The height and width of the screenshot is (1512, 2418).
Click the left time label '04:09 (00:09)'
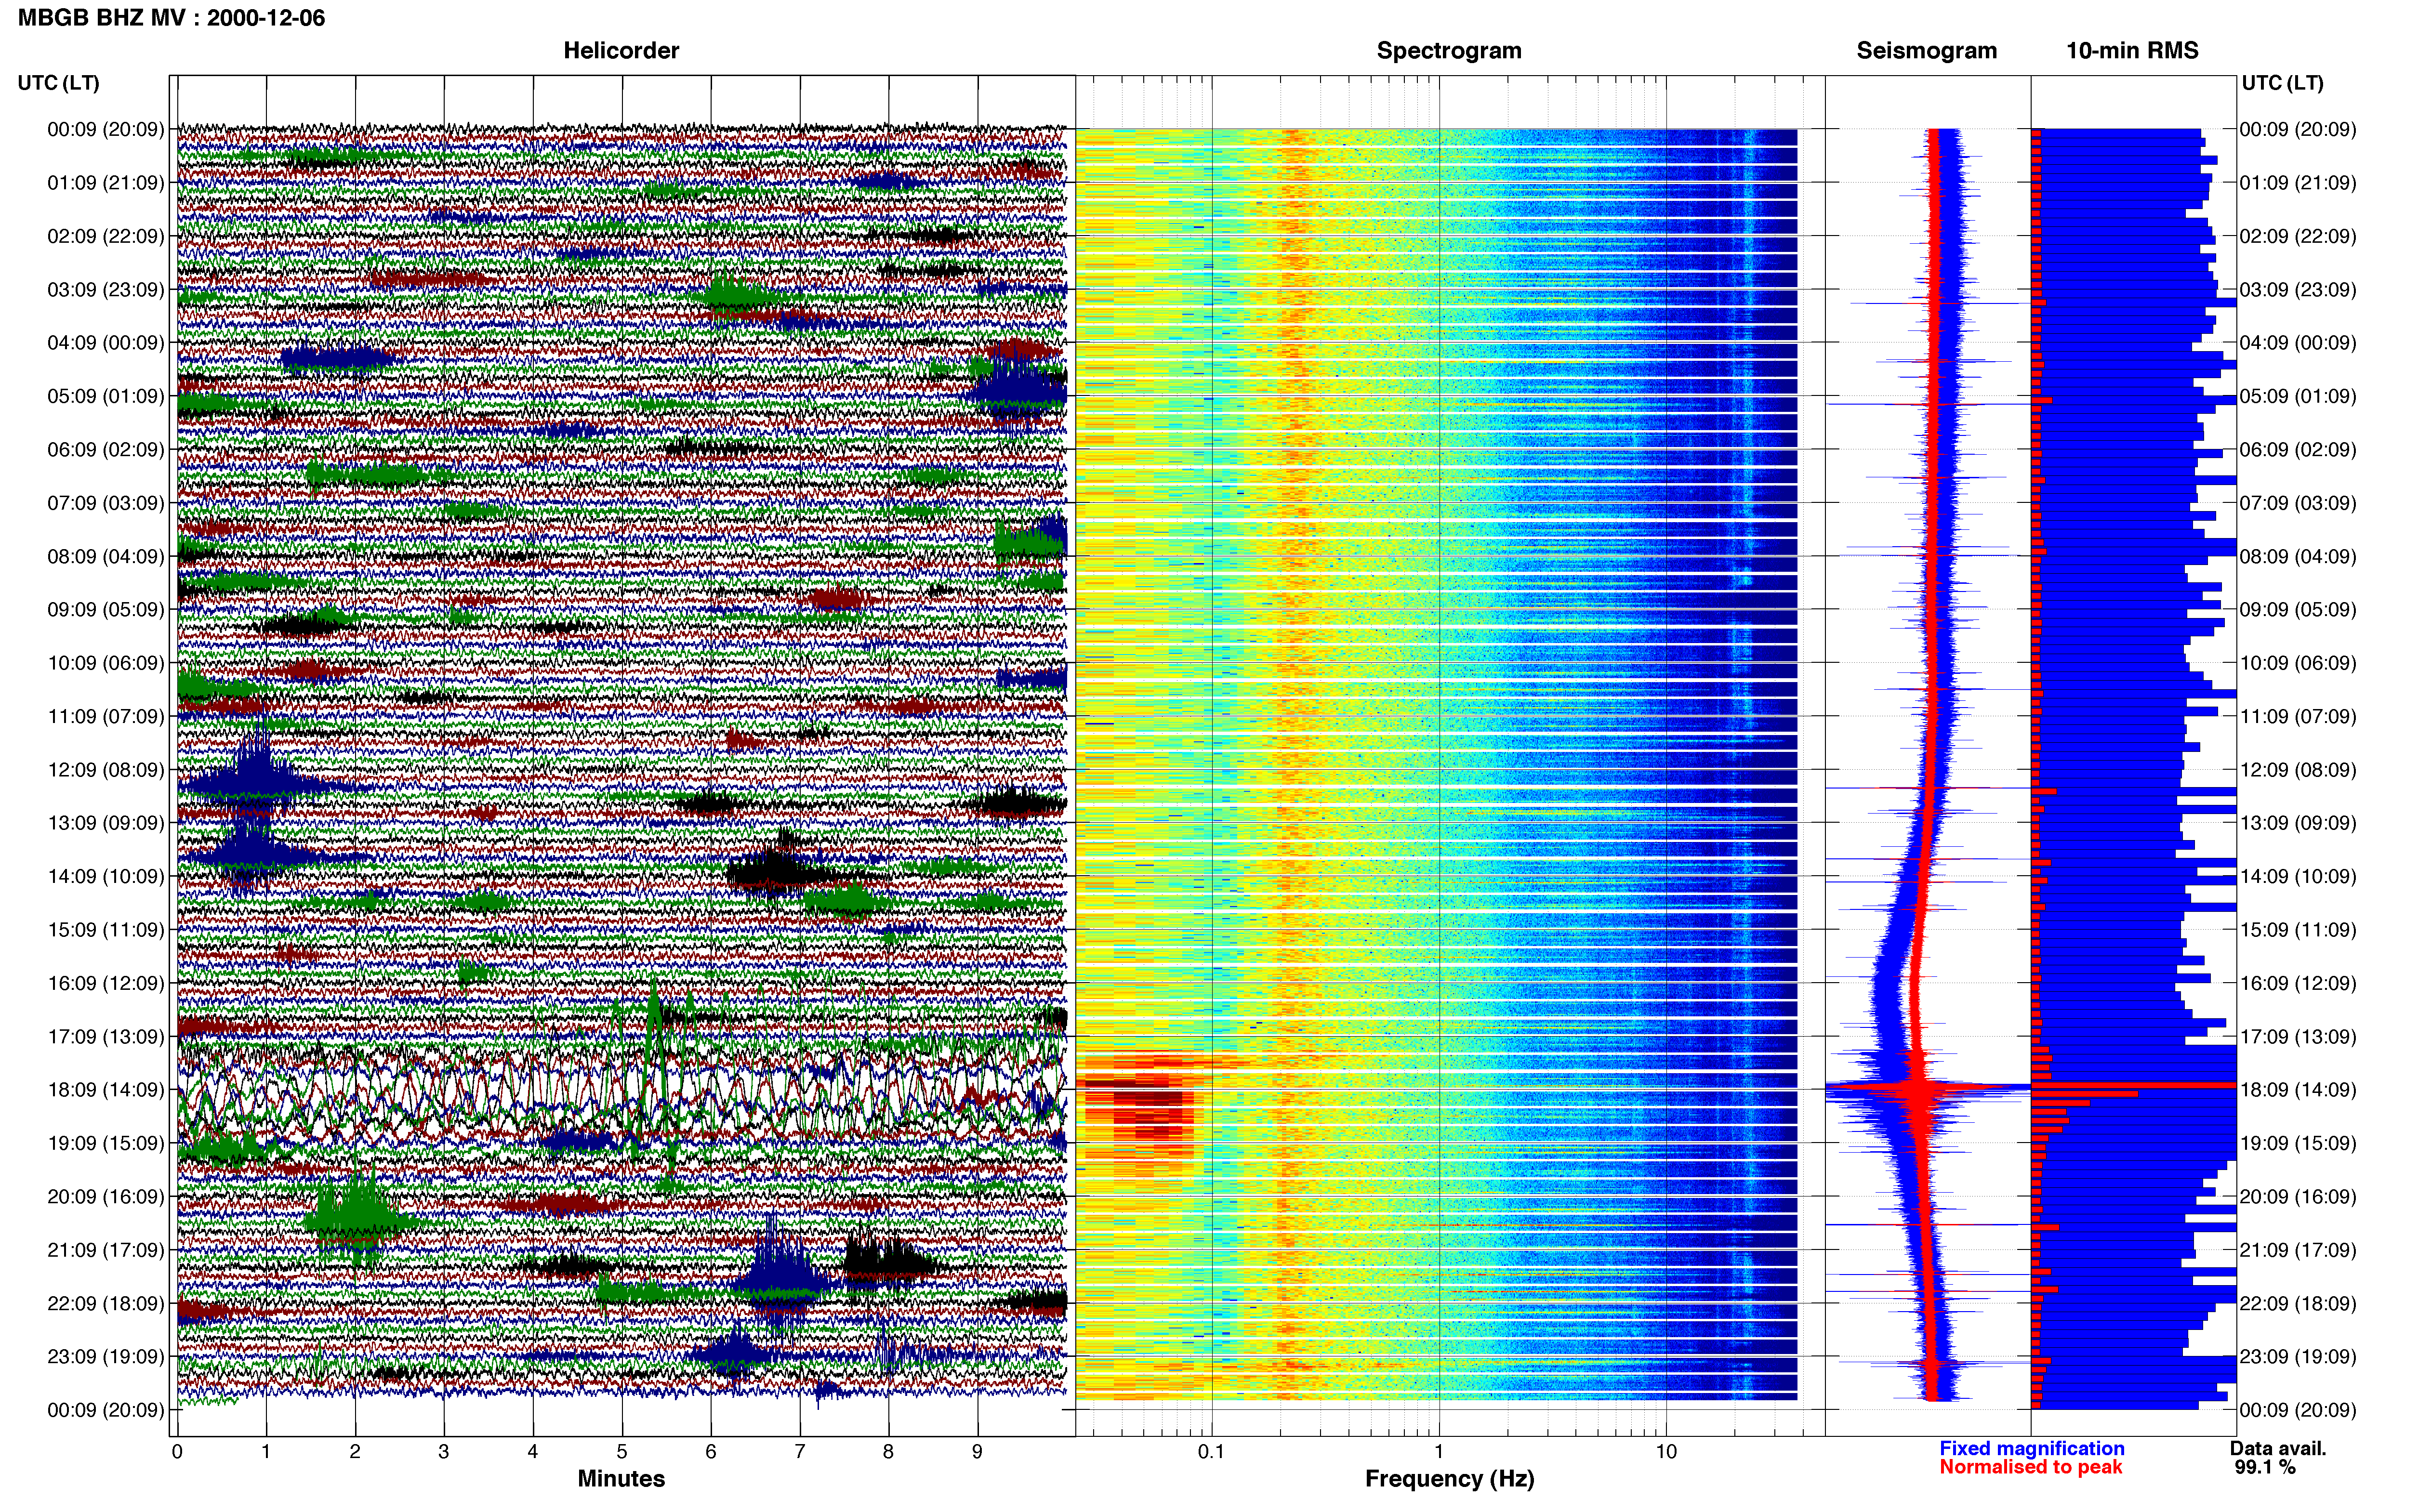pyautogui.click(x=105, y=343)
